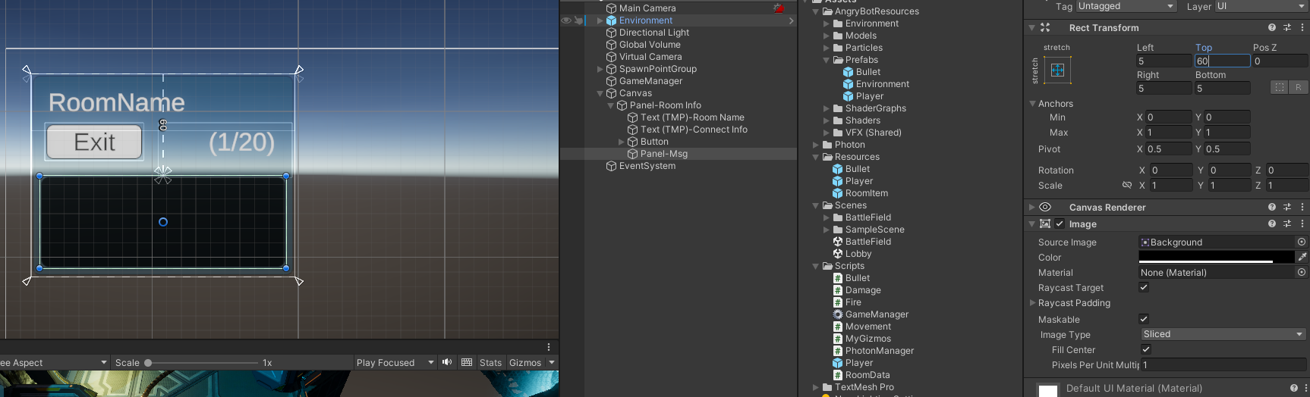Toggle the Scale constrain proportions link icon
The image size is (1310, 397).
1127,185
